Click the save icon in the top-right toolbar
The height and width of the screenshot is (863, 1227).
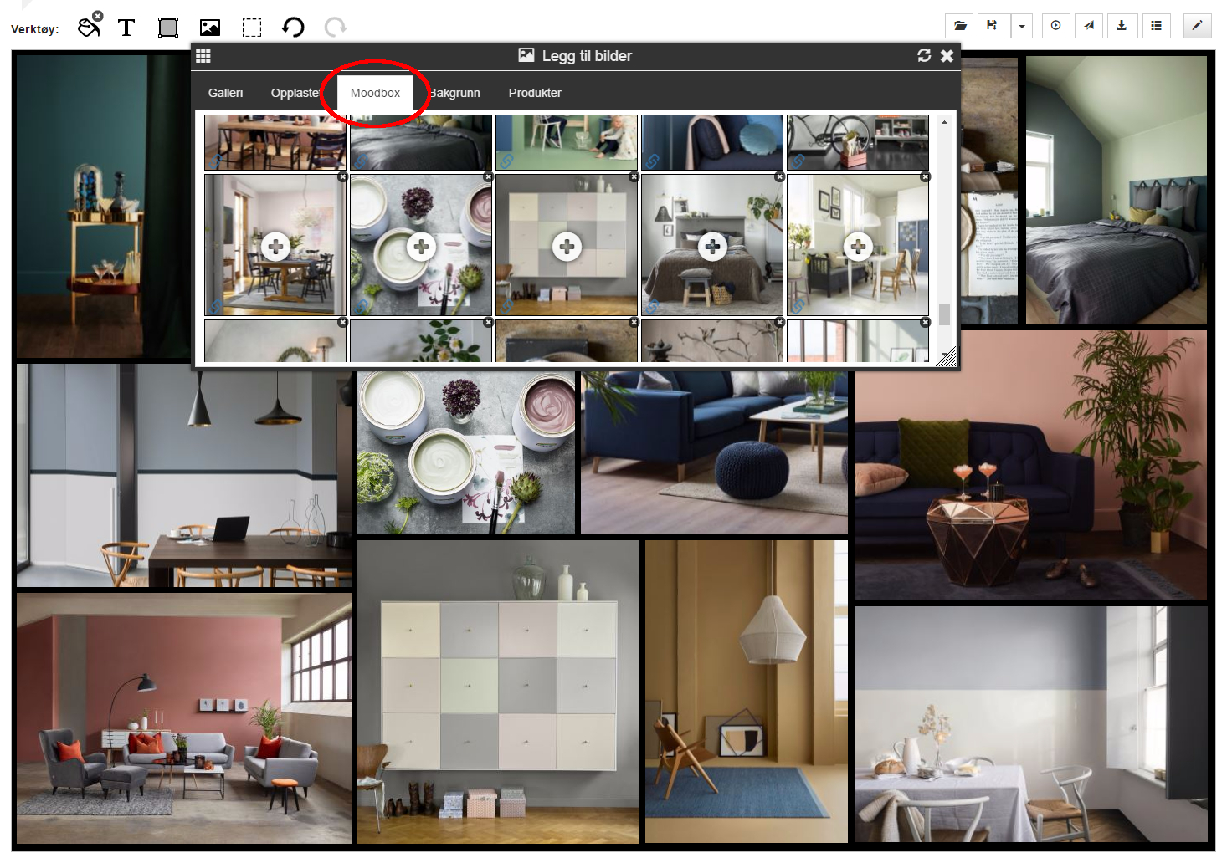[993, 26]
